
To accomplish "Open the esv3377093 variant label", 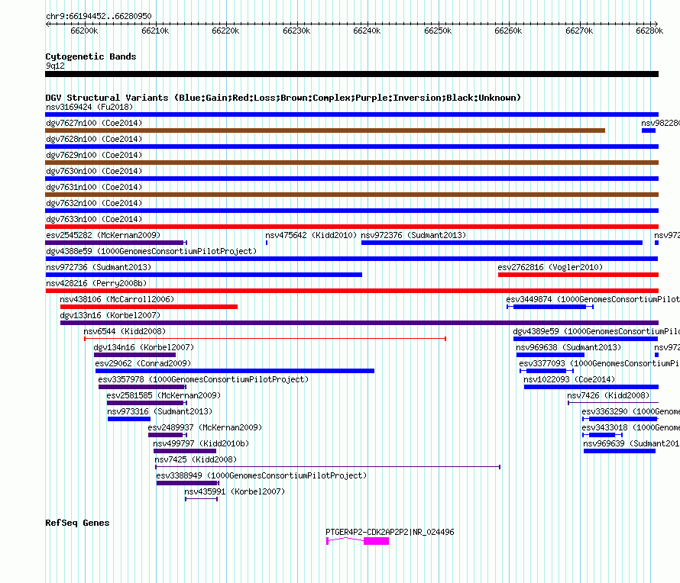I will [x=599, y=363].
